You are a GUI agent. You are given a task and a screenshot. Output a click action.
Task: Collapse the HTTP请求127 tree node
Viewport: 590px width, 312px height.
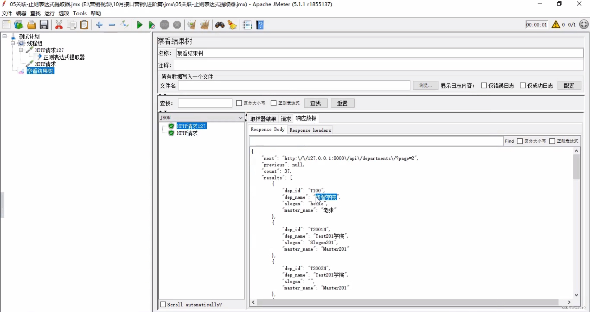click(21, 50)
